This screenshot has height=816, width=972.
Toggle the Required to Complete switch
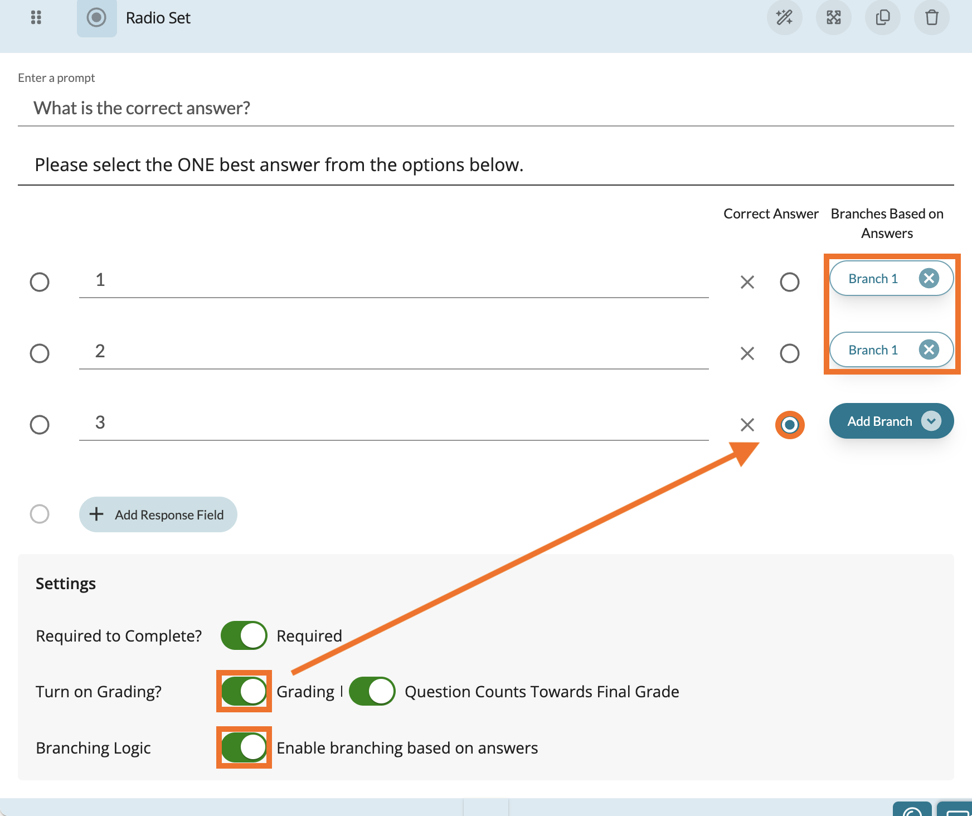tap(244, 635)
